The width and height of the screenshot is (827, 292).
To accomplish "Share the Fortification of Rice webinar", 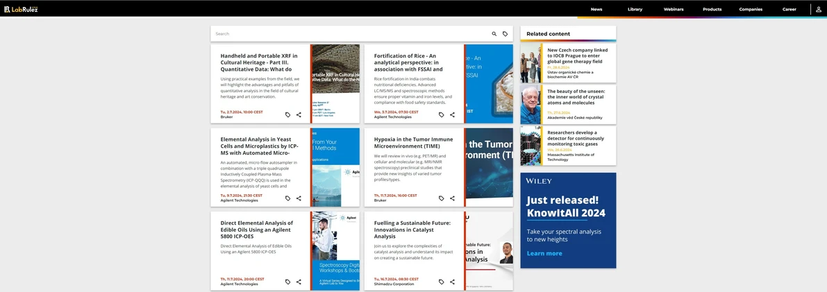I will pos(452,115).
